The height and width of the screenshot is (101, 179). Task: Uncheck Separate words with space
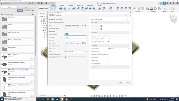tap(108, 55)
